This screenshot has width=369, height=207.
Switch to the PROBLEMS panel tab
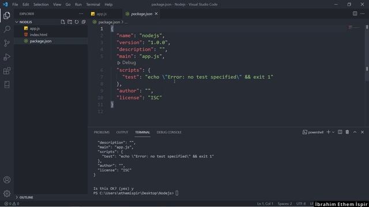(x=101, y=132)
